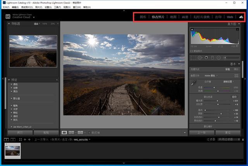Screen dimensions: 248x166
Task: Toggle the 原始照片 checkbox under histogram
Action: [x=191, y=51]
